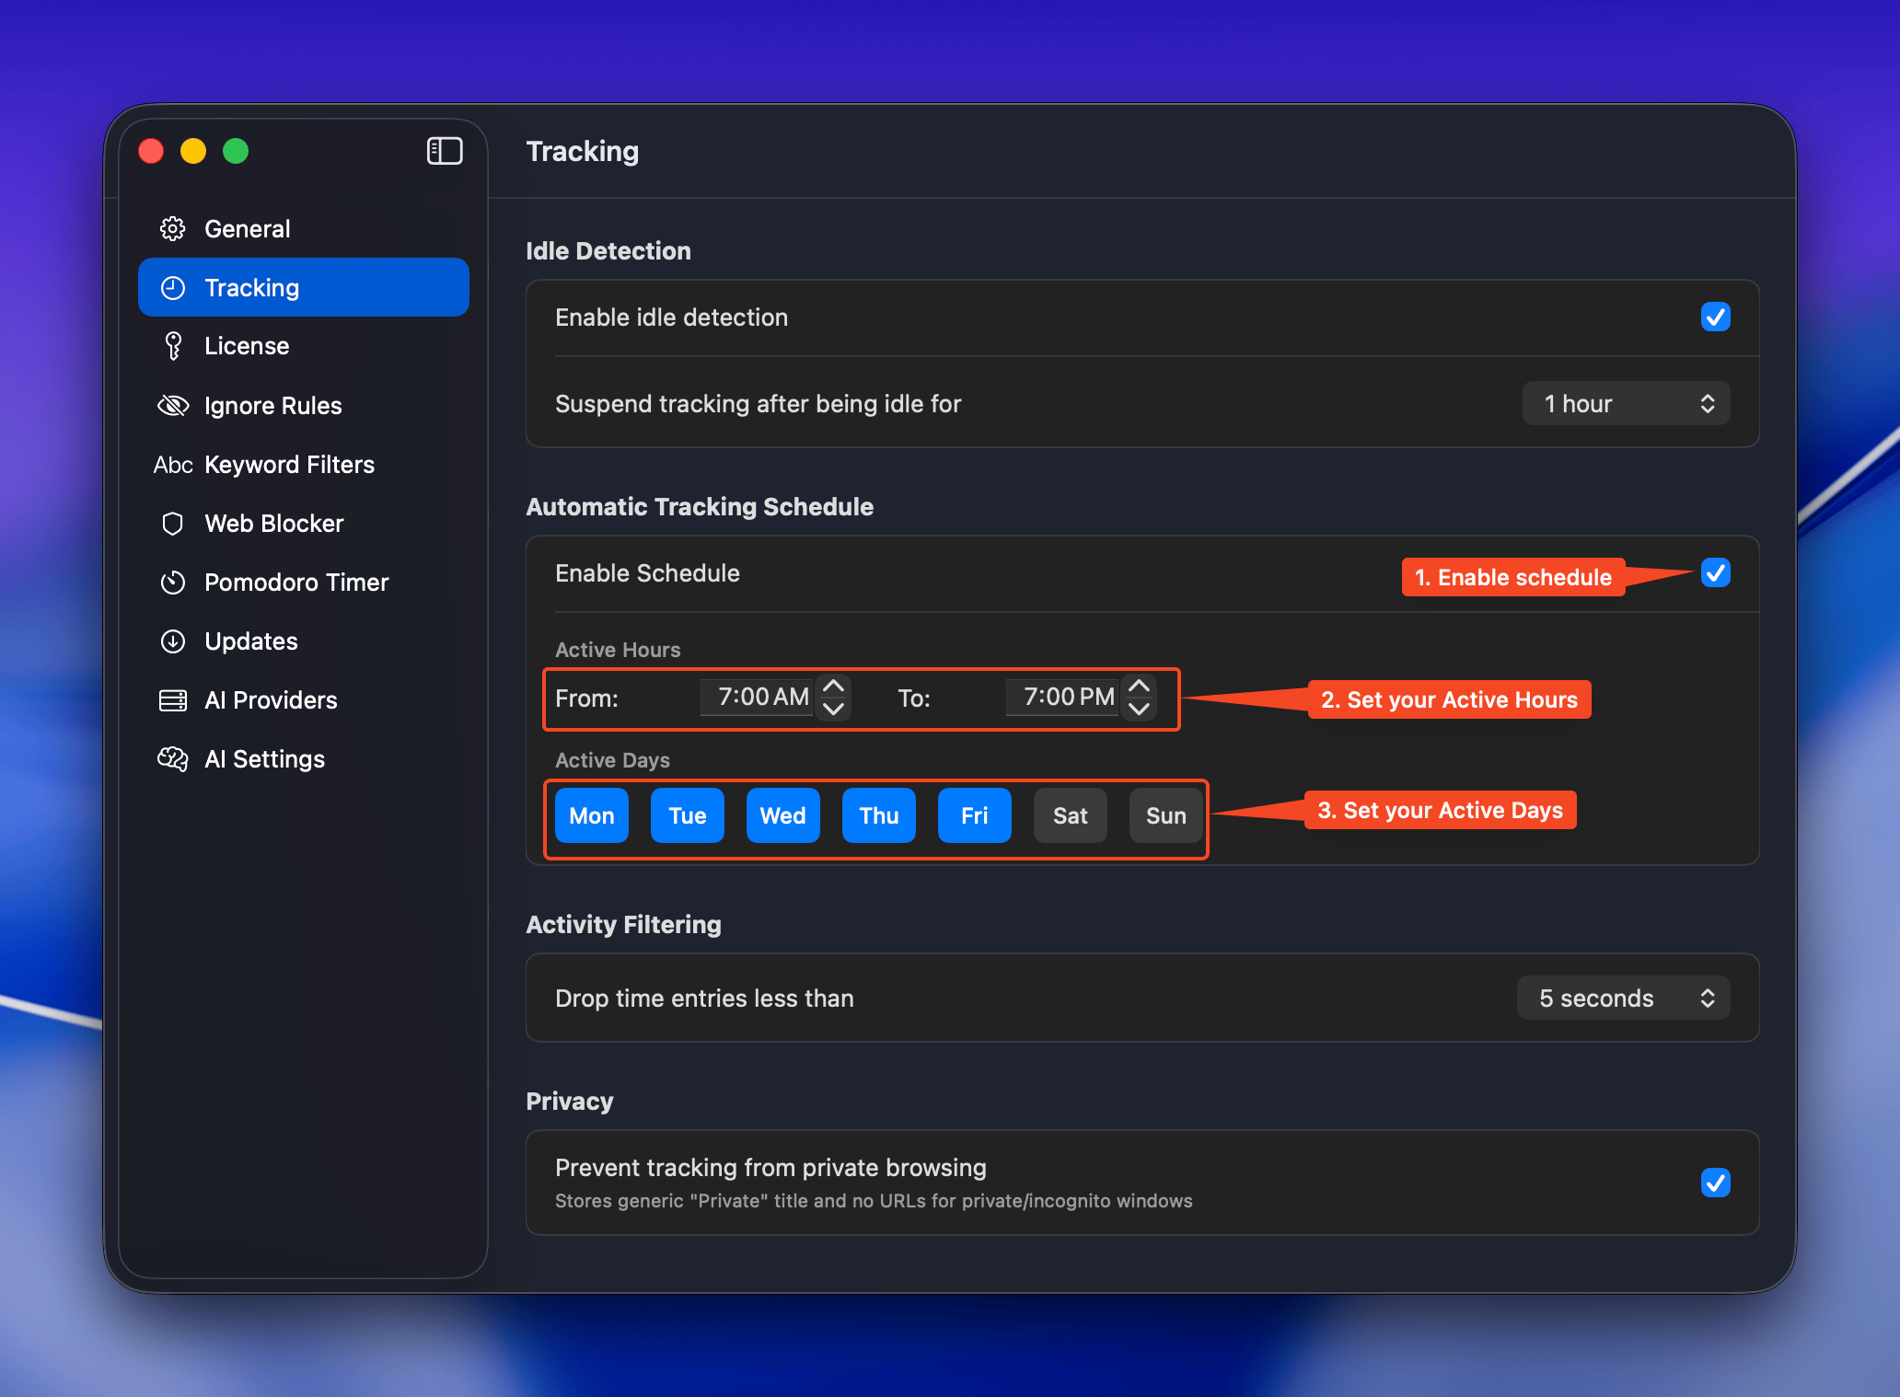Click the Ignore Rules crossed-eye icon

tap(173, 405)
